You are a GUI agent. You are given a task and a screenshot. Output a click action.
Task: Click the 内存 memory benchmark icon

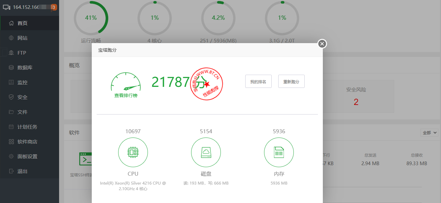pyautogui.click(x=279, y=152)
